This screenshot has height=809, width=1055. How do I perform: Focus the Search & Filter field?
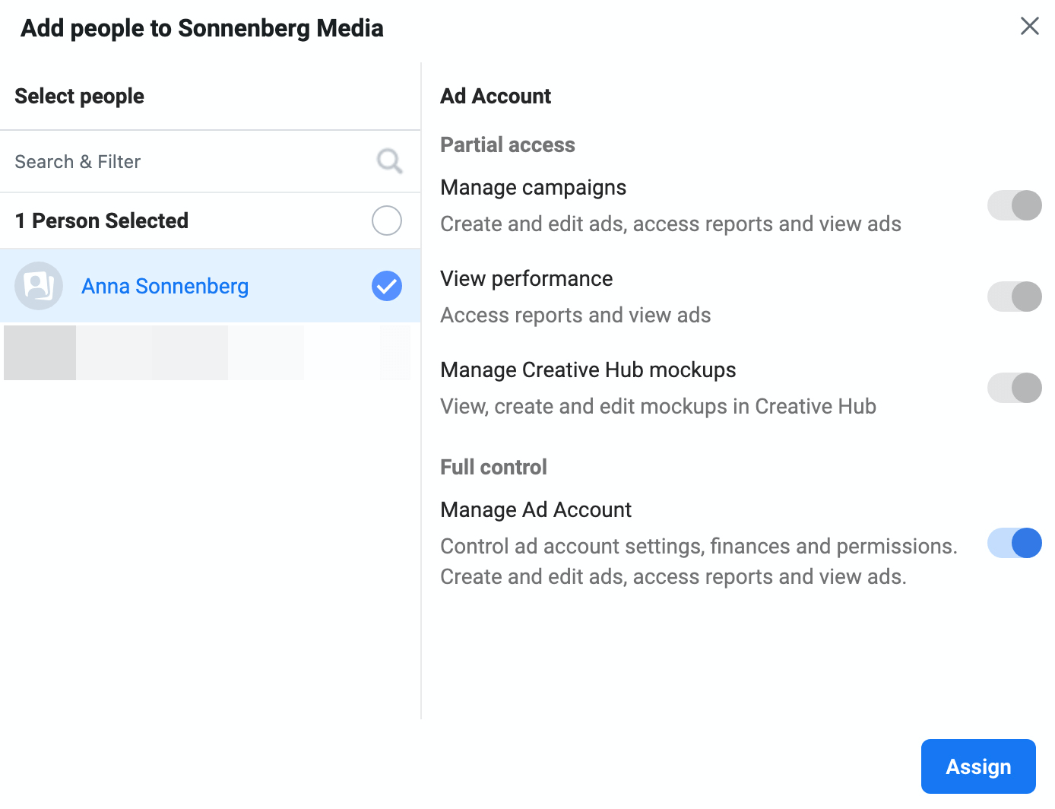click(190, 161)
